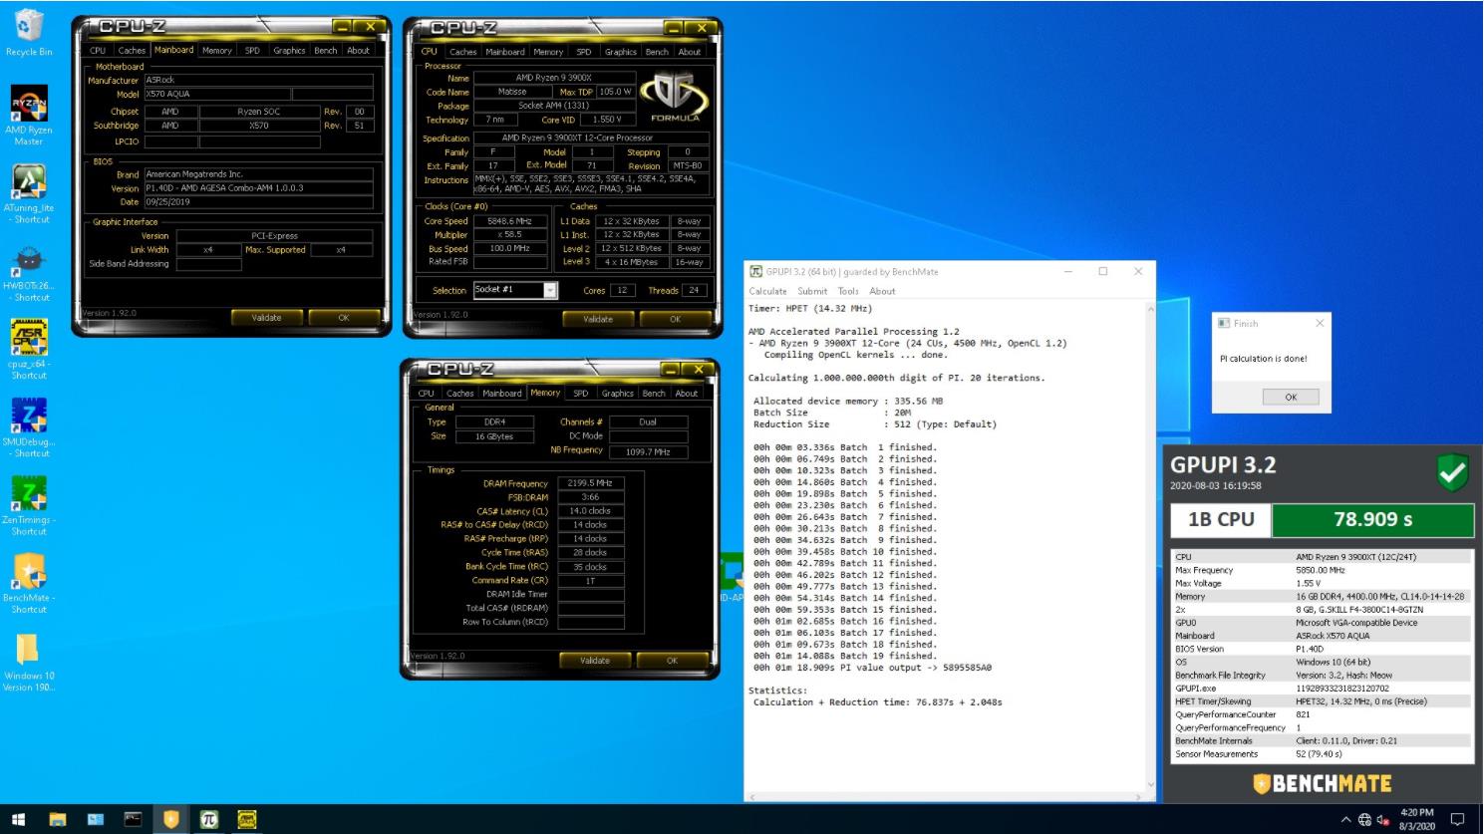
Task: Open File Explorer from the taskbar
Action: 60,820
